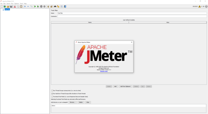The height and width of the screenshot is (114, 208).
Task: Click the Name input field
Action: [132, 13]
